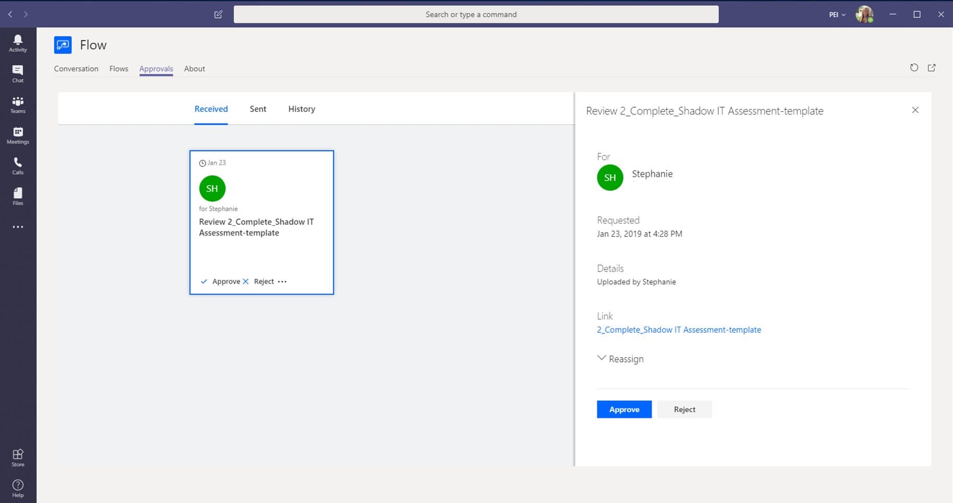Click the blue Approve button
Image resolution: width=953 pixels, height=503 pixels.
(624, 409)
